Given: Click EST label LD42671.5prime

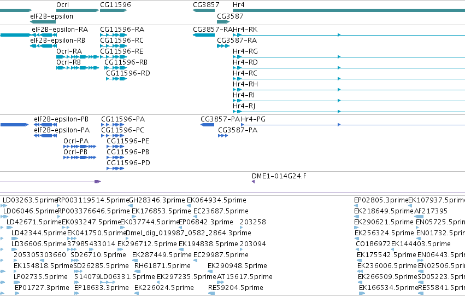Looking at the screenshot, I should [34, 222].
